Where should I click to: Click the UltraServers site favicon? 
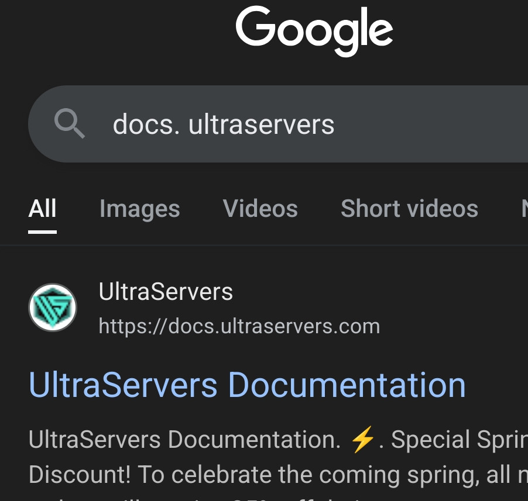pyautogui.click(x=53, y=307)
